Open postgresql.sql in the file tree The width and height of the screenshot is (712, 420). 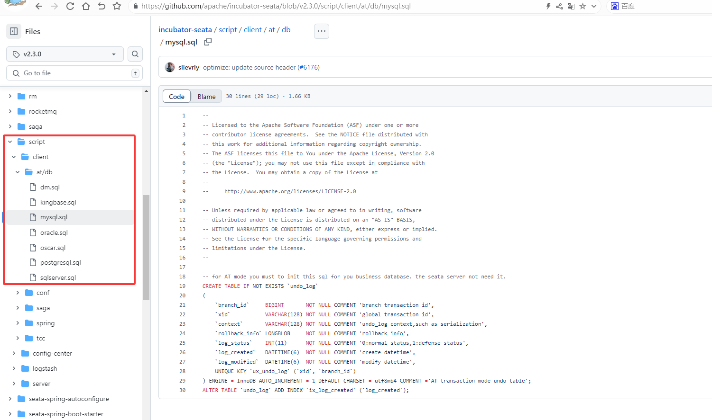60,262
